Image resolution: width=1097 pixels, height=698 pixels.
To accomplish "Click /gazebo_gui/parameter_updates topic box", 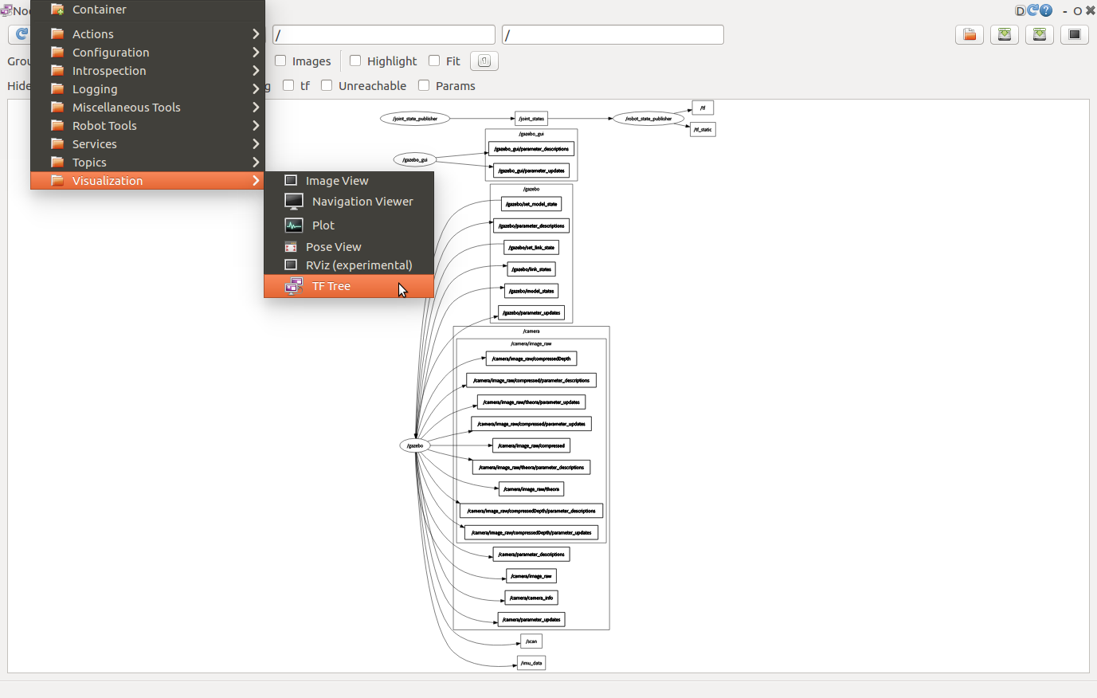I will [x=531, y=171].
